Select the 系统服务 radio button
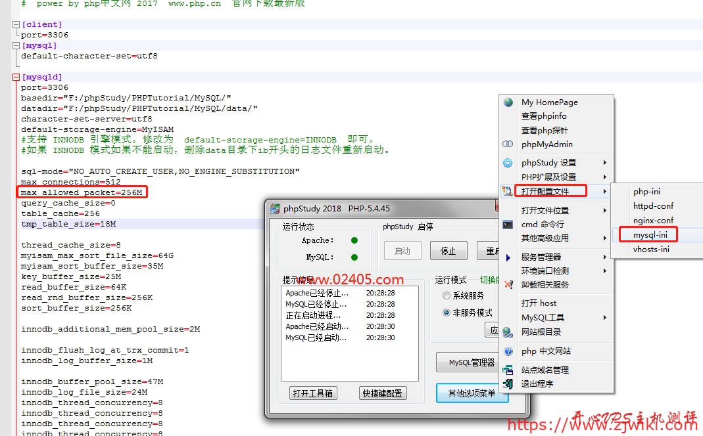This screenshot has width=703, height=436. point(446,295)
